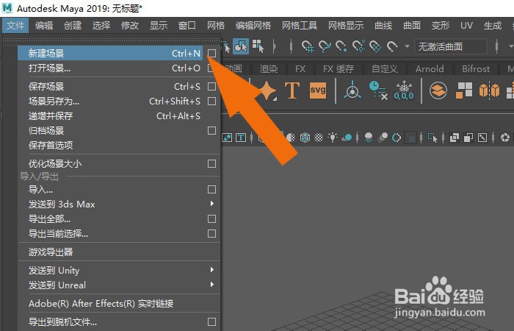Viewport: 514px width, 331px height.
Task: Expand the 发送到 Unity submenu
Action: pos(212,270)
